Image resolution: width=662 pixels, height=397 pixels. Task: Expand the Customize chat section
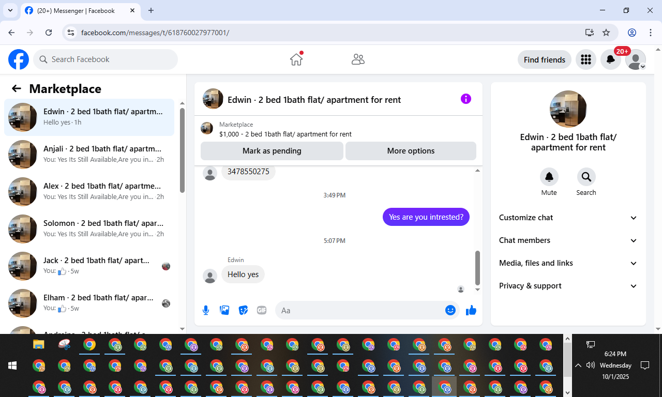pos(568,218)
